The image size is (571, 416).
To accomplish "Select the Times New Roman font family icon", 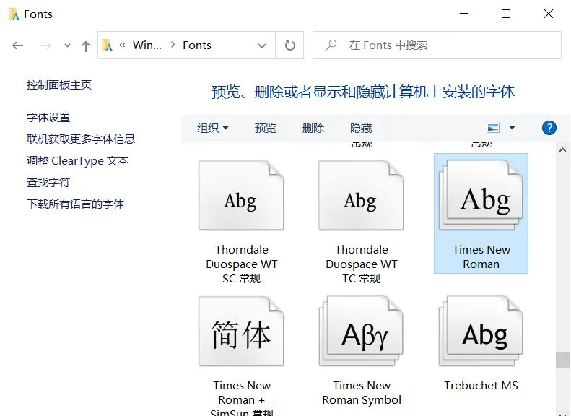I will point(481,195).
